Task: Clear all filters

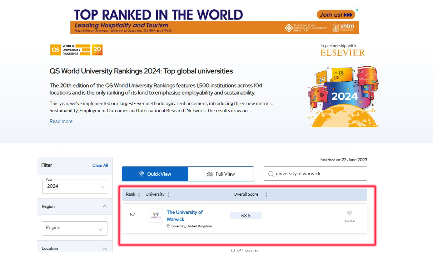Action: pos(100,165)
